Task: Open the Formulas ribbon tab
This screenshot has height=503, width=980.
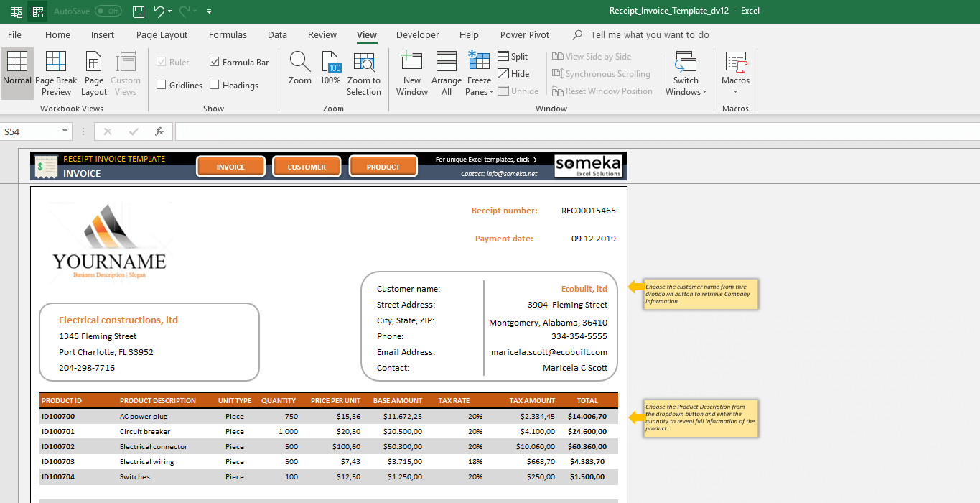Action: 228,34
